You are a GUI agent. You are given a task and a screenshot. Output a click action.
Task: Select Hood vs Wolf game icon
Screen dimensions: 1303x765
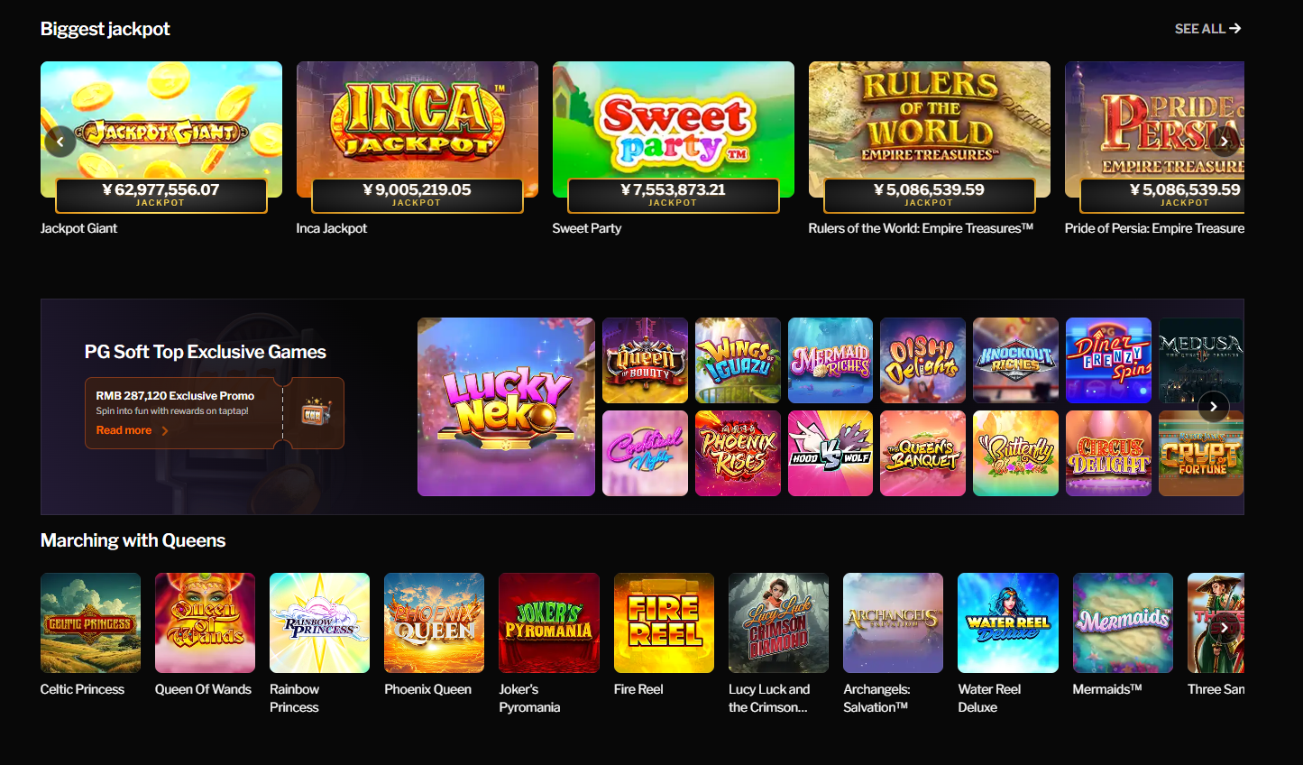click(830, 453)
